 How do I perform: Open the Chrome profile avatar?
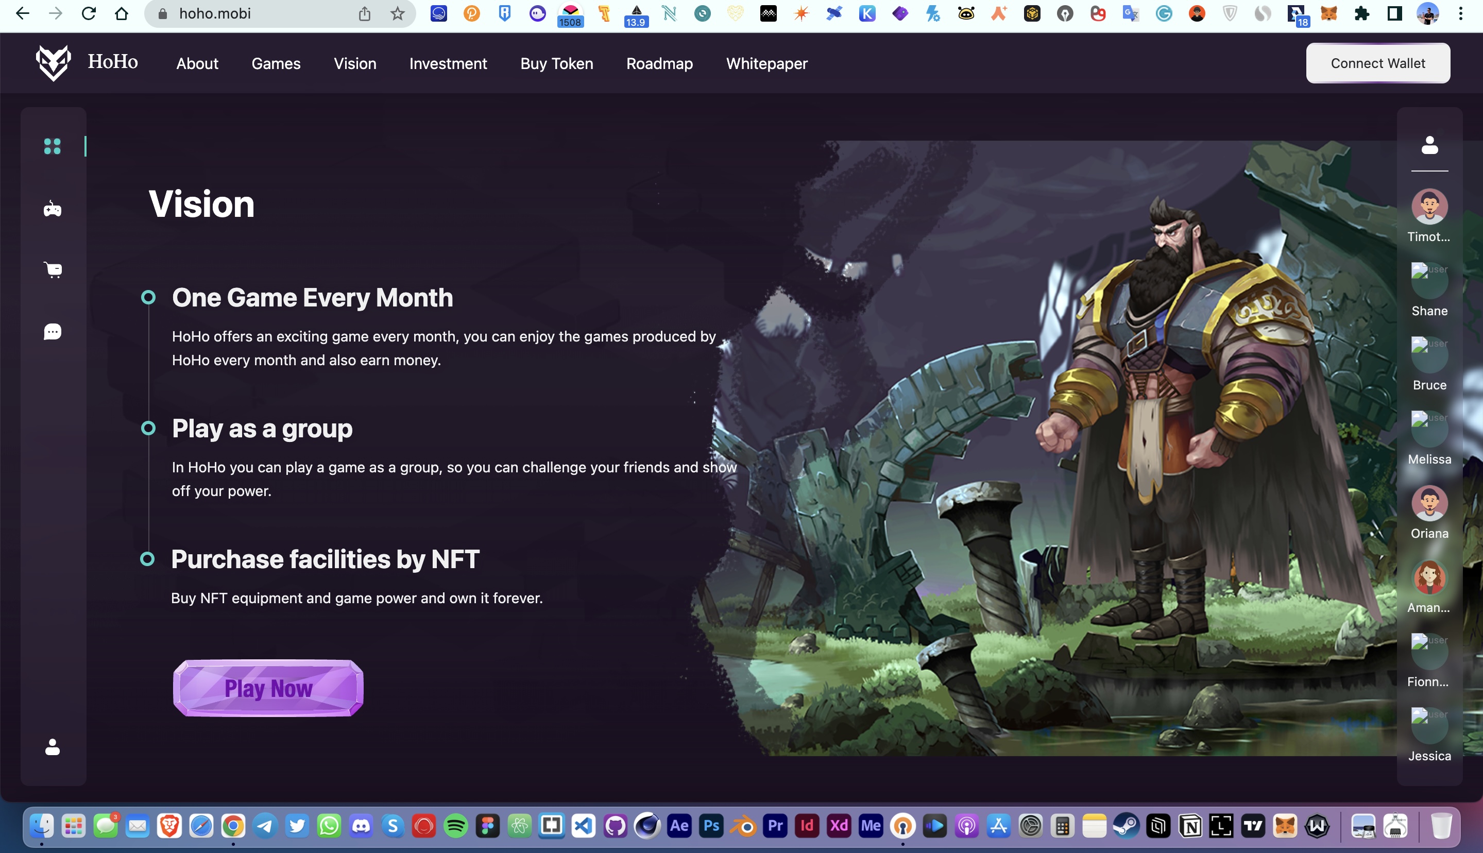1427,13
